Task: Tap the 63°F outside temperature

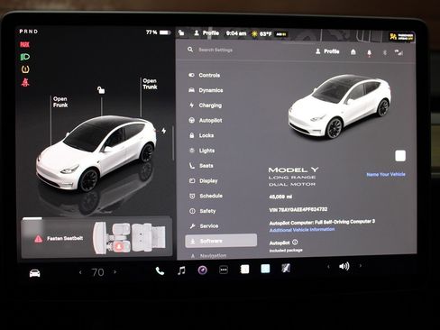Action: click(x=265, y=34)
